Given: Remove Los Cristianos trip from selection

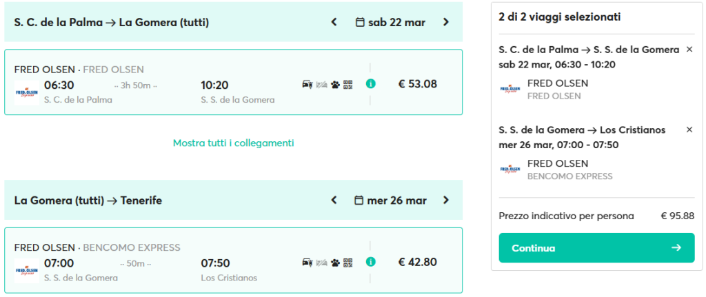Looking at the screenshot, I should pyautogui.click(x=689, y=130).
